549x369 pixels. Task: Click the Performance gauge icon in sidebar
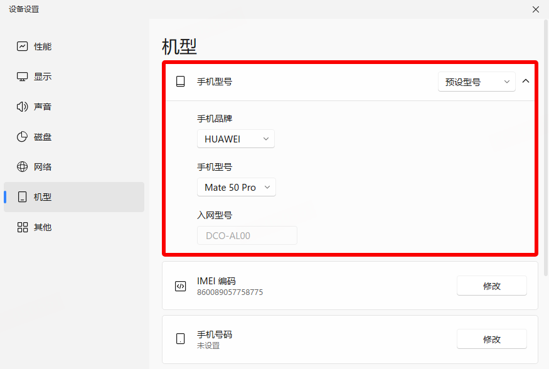pyautogui.click(x=23, y=46)
